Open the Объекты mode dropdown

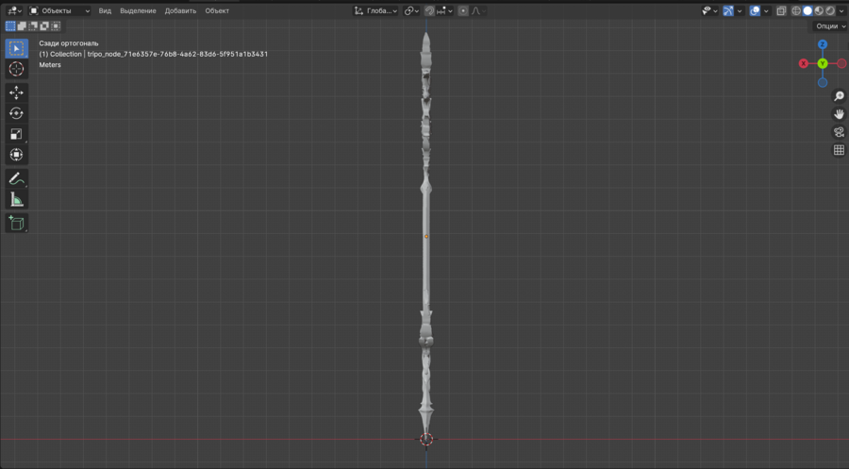[59, 11]
